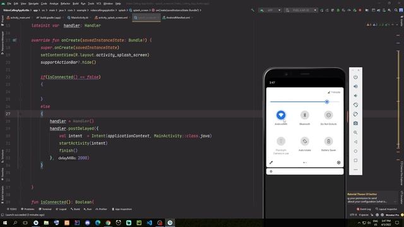Open emulator extended controls (three dots)

(355, 170)
